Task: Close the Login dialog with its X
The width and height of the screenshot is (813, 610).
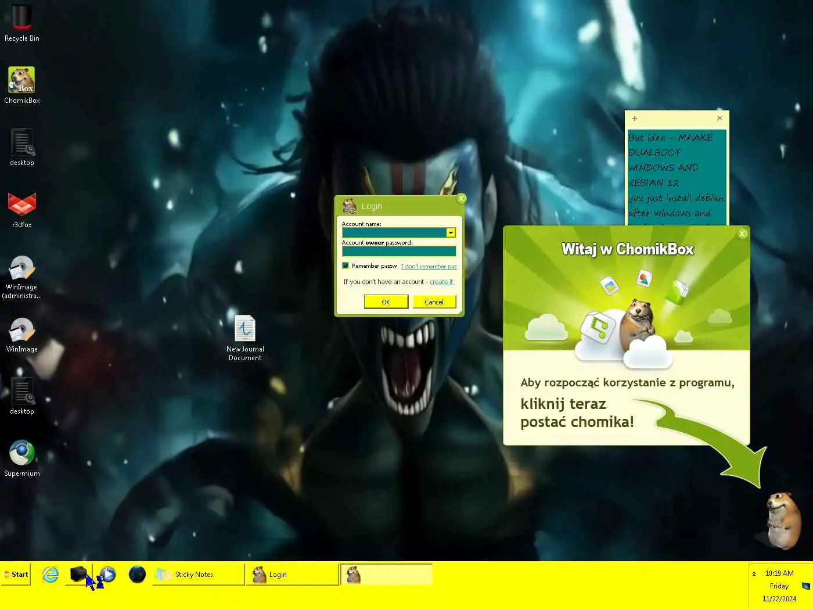Action: click(x=461, y=199)
